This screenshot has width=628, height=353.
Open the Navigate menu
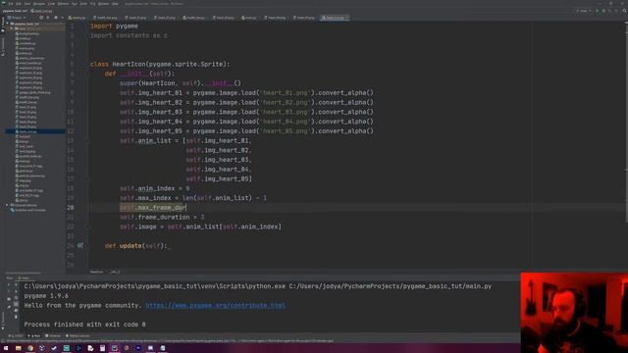pos(39,4)
